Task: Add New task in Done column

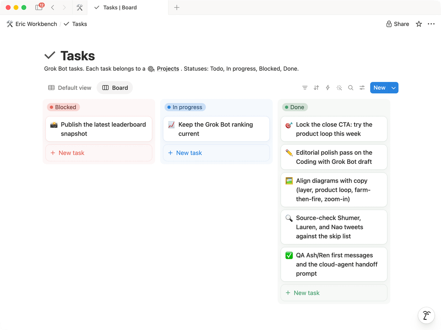Action: (334, 293)
